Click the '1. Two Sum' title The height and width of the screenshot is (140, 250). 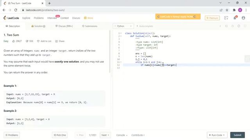tap(11, 35)
